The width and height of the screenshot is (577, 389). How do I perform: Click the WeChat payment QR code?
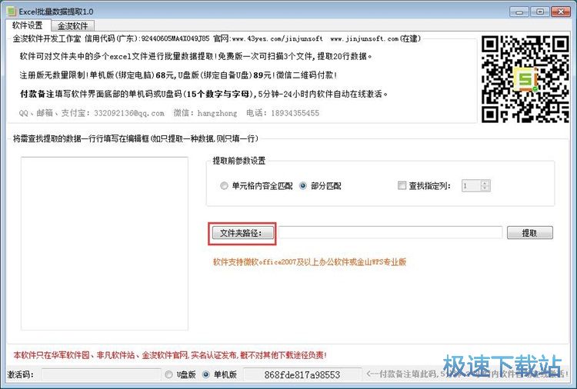(525, 78)
